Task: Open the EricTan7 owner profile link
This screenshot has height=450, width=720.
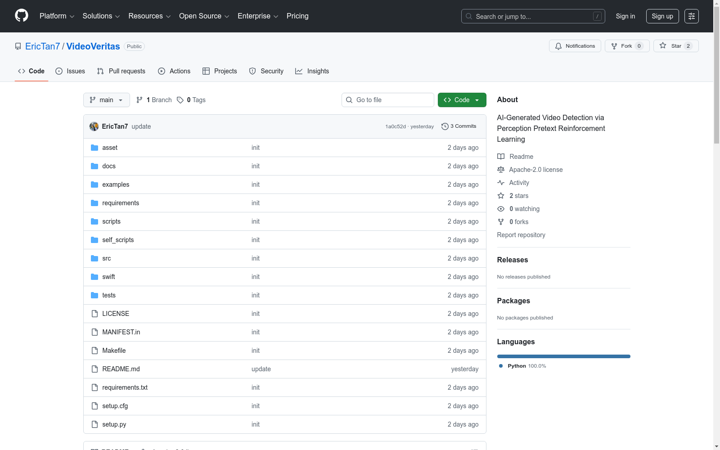Action: coord(43,46)
